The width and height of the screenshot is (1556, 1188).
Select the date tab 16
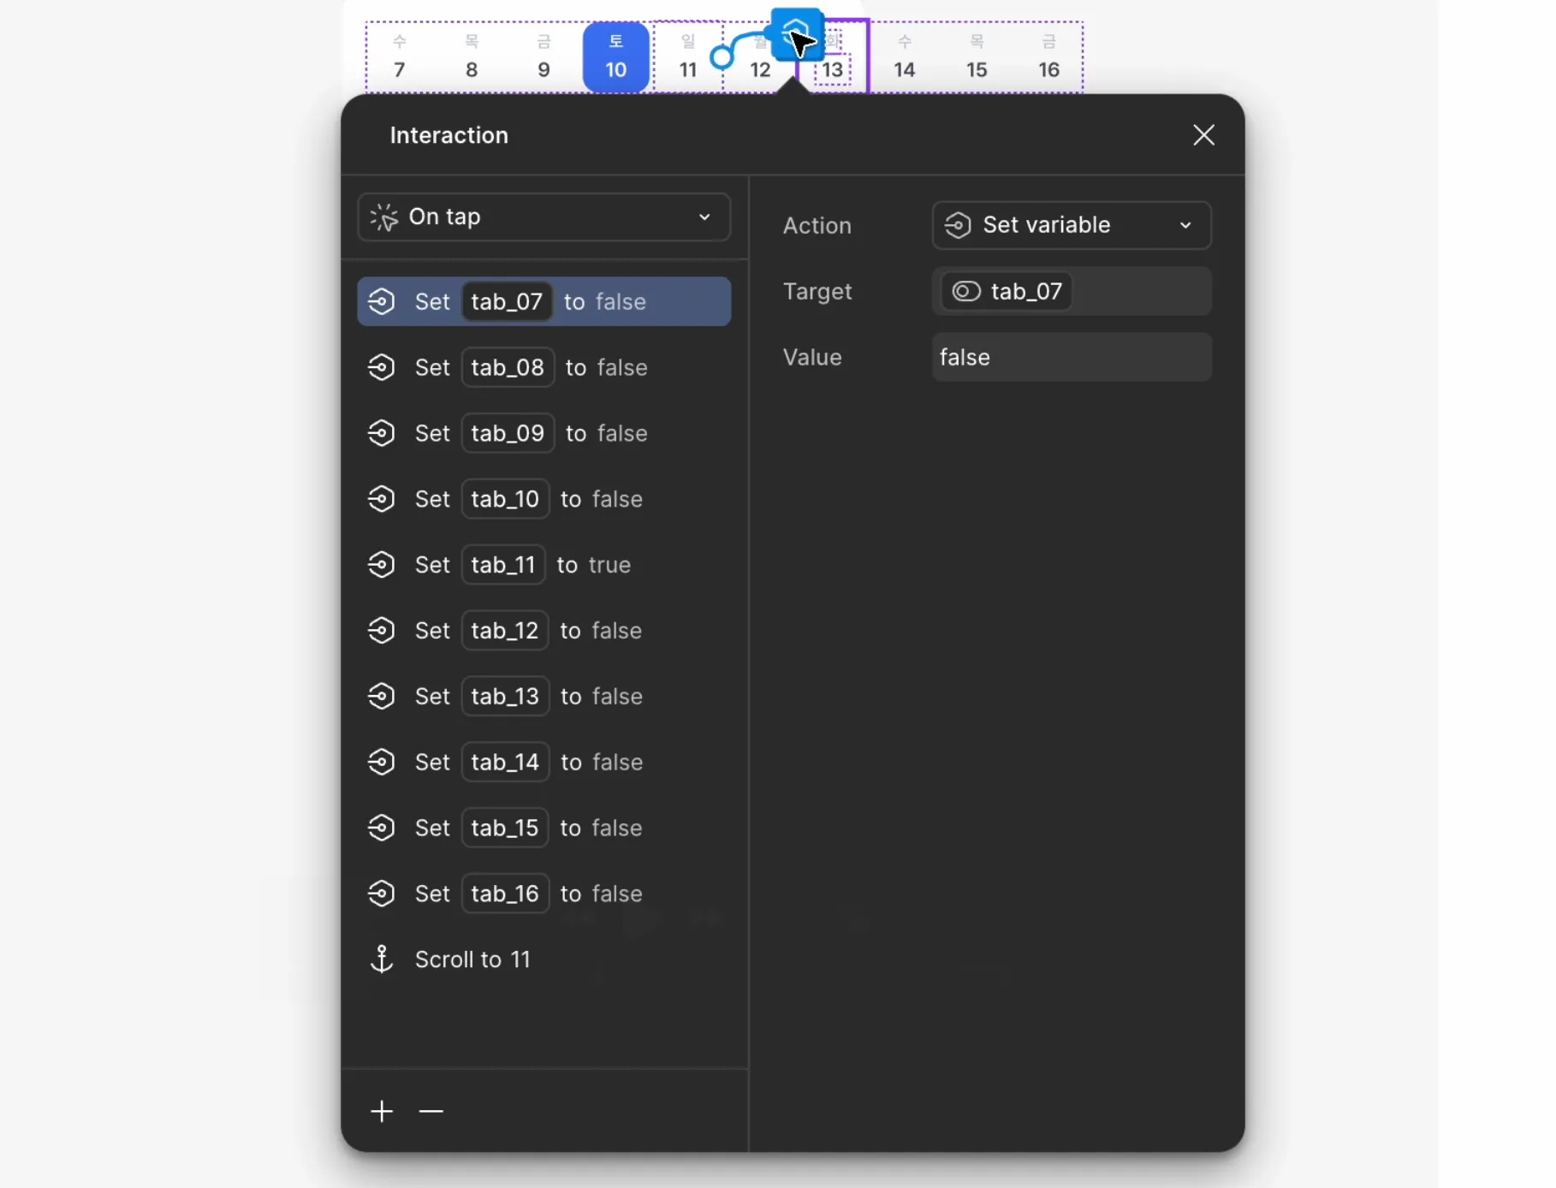[x=1048, y=57]
